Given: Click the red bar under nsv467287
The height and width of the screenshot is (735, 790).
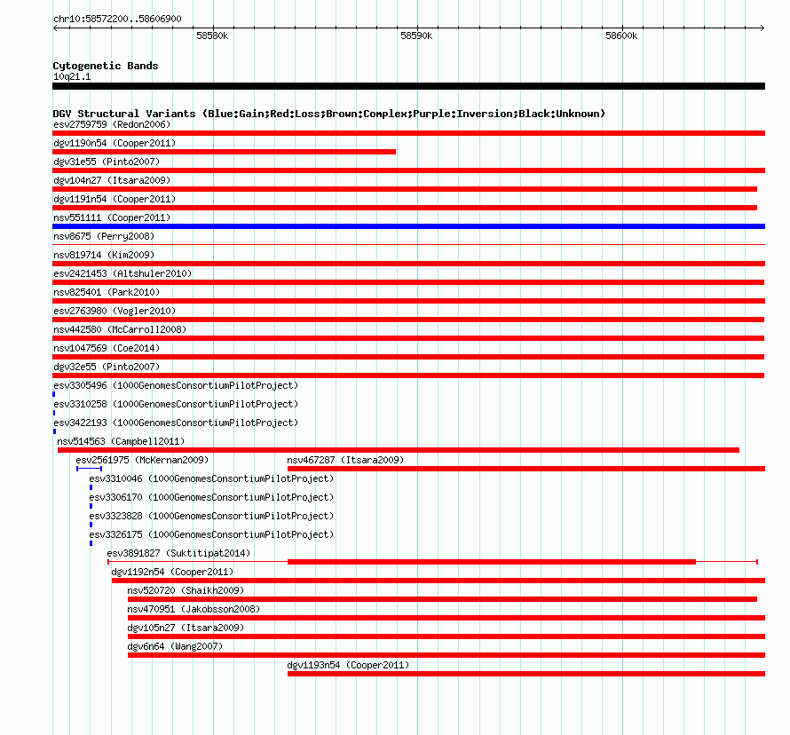Looking at the screenshot, I should pos(526,469).
